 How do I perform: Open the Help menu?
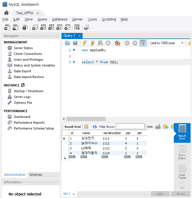(124, 19)
